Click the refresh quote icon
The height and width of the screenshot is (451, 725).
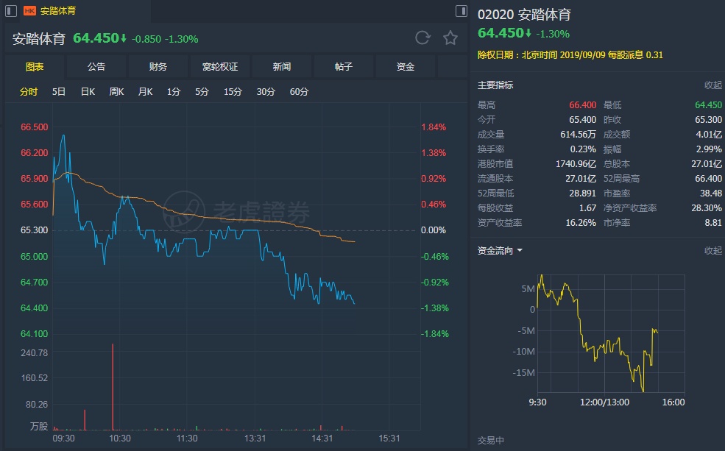tap(422, 38)
